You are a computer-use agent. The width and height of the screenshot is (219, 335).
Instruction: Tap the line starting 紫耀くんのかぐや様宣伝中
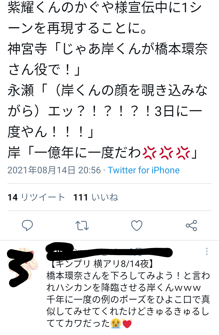point(105,8)
